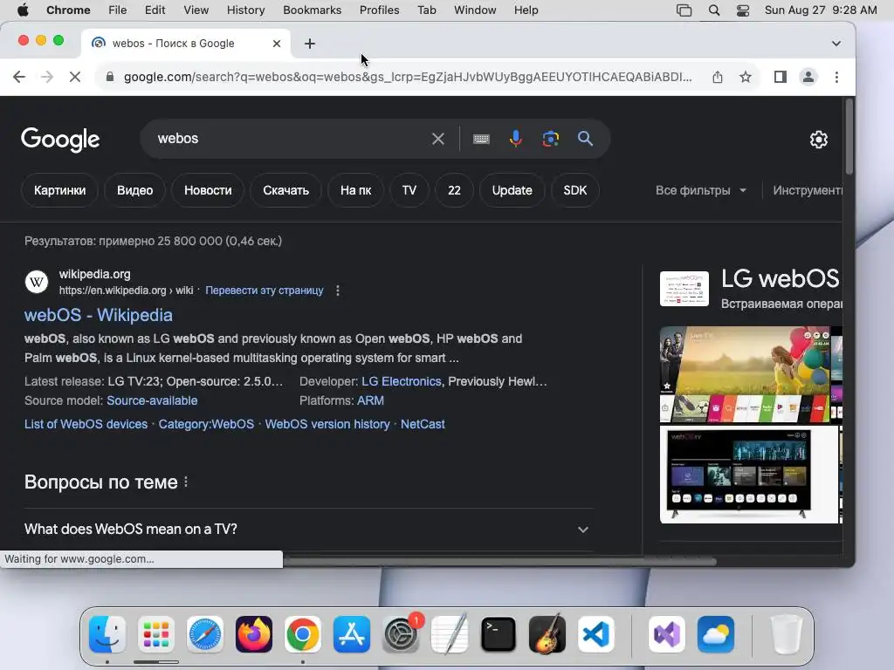Open Инструменты search tools

click(808, 190)
